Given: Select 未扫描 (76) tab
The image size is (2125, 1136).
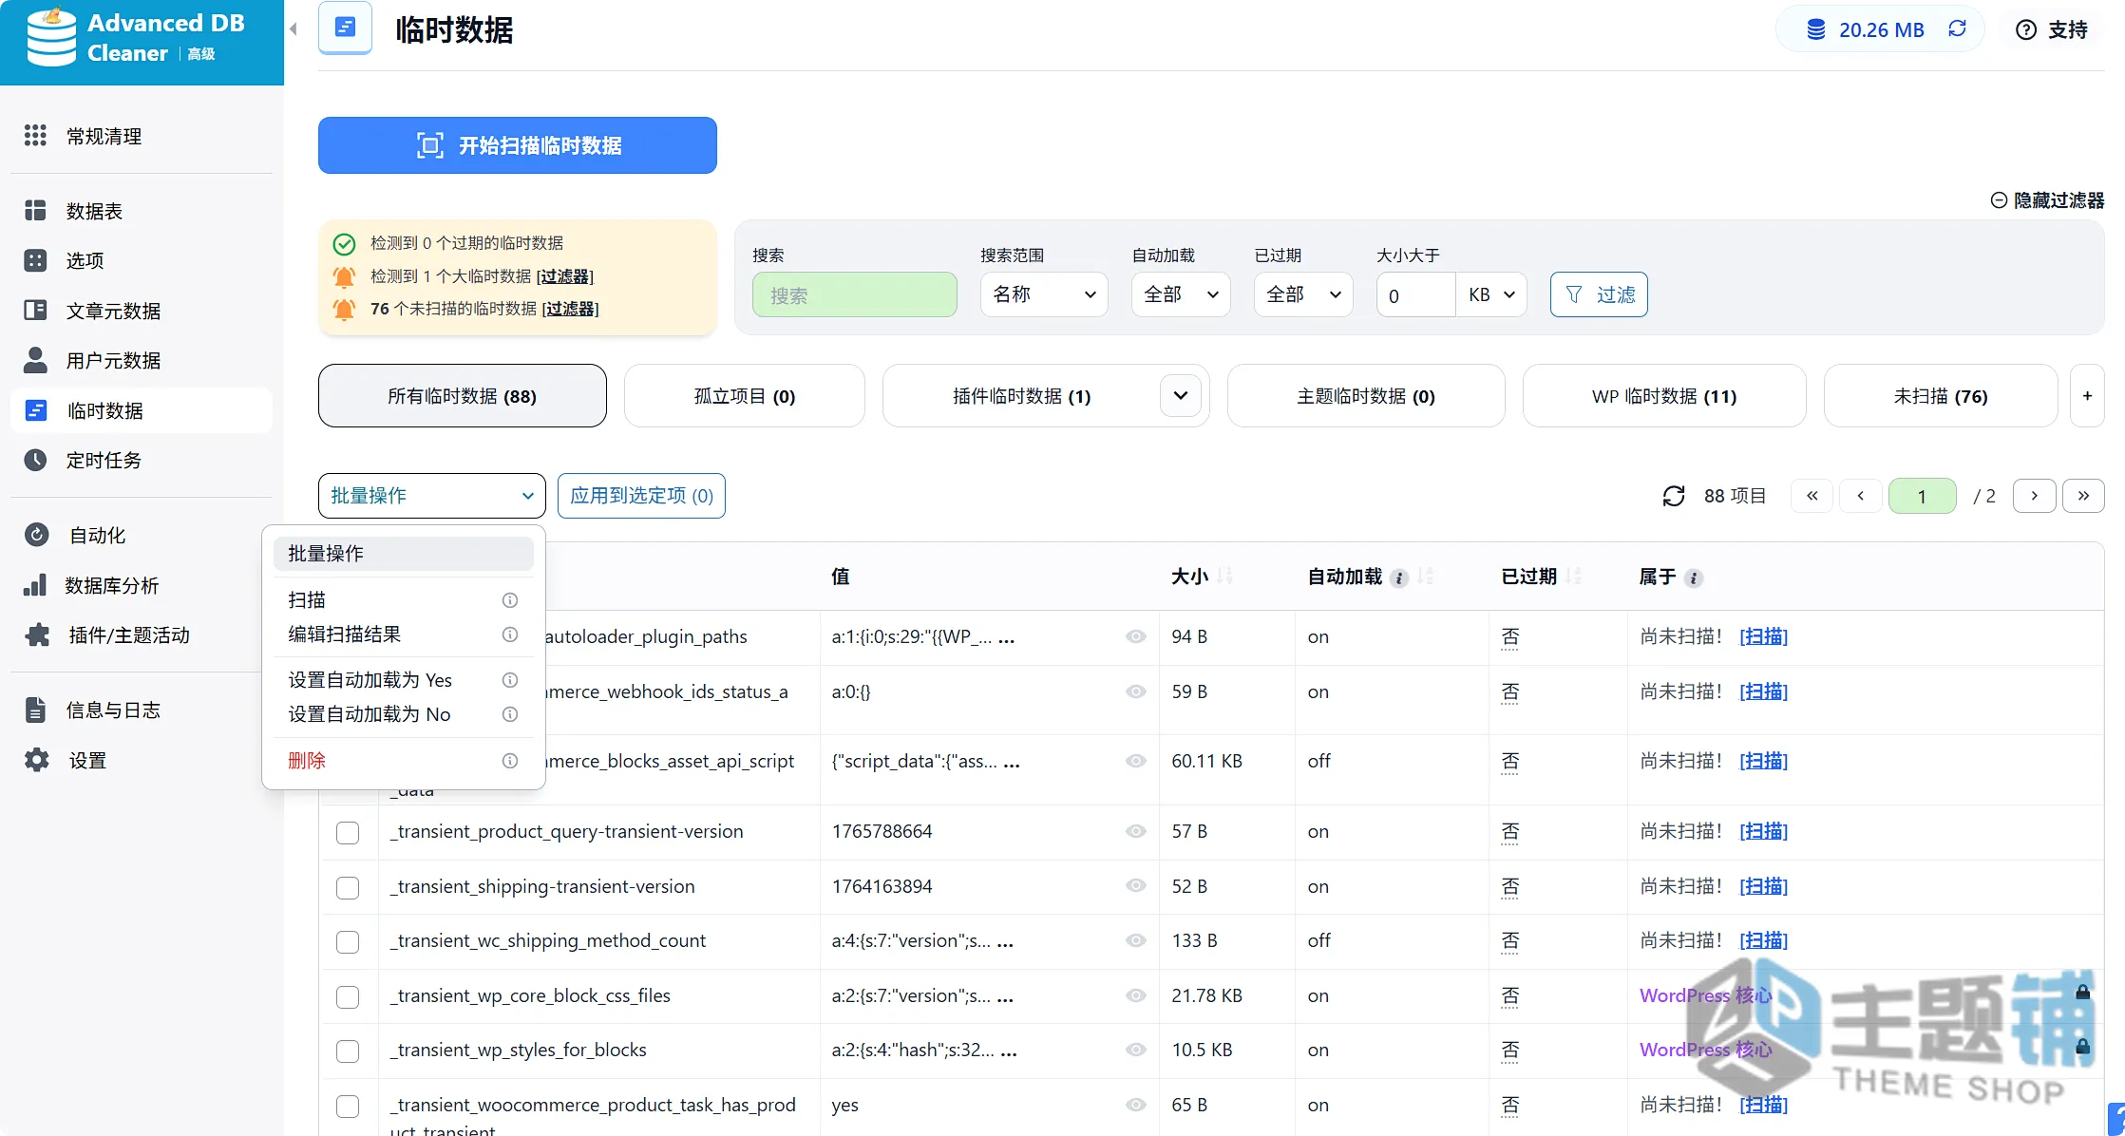Looking at the screenshot, I should (x=1941, y=396).
